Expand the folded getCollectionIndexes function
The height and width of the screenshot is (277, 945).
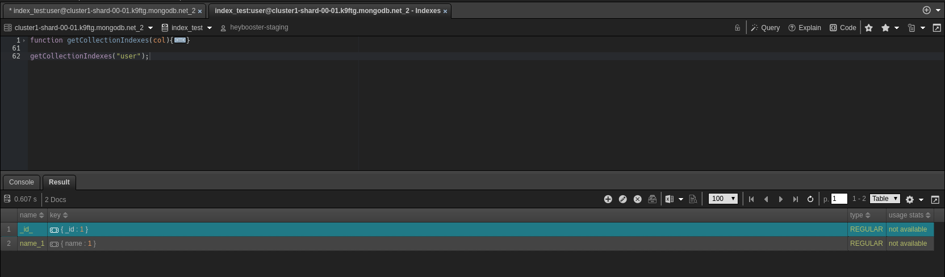[24, 40]
